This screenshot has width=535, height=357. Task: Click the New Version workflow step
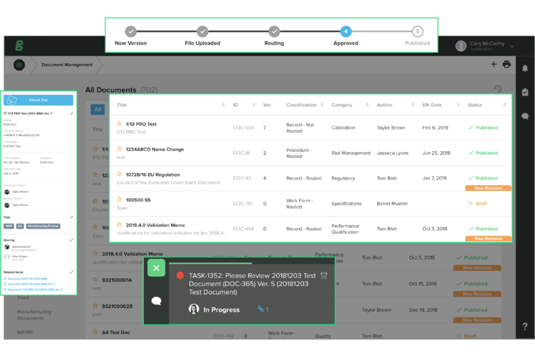tap(131, 31)
